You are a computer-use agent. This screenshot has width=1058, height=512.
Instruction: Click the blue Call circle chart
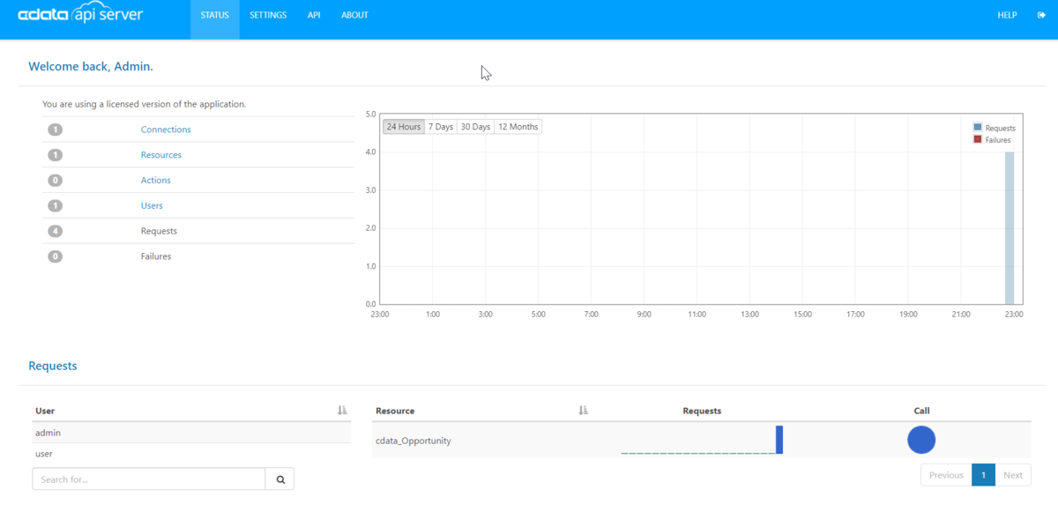[x=921, y=440]
